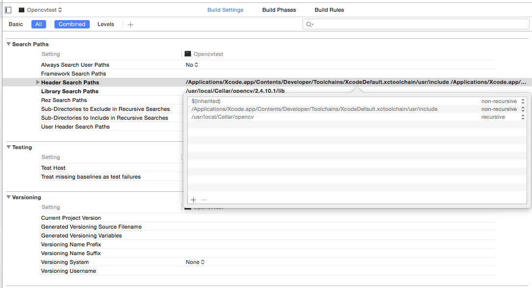Click the Header Search Paths value field
Screen dimensions: 532x288
click(x=356, y=82)
